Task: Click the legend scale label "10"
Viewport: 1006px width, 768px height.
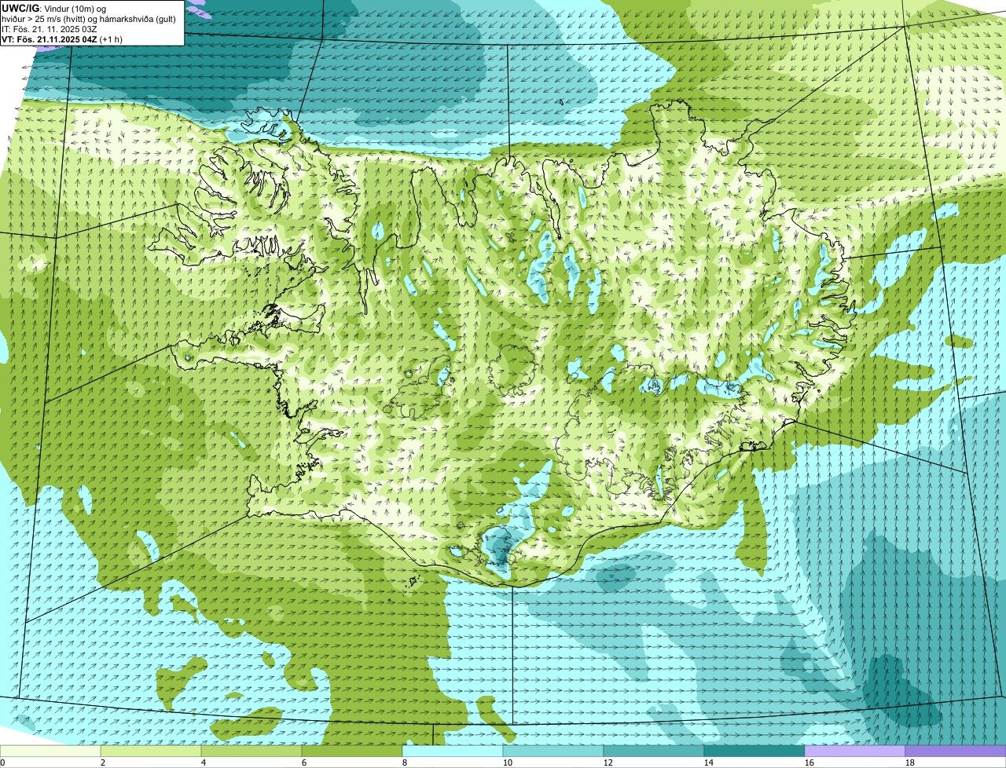Action: coord(508,763)
